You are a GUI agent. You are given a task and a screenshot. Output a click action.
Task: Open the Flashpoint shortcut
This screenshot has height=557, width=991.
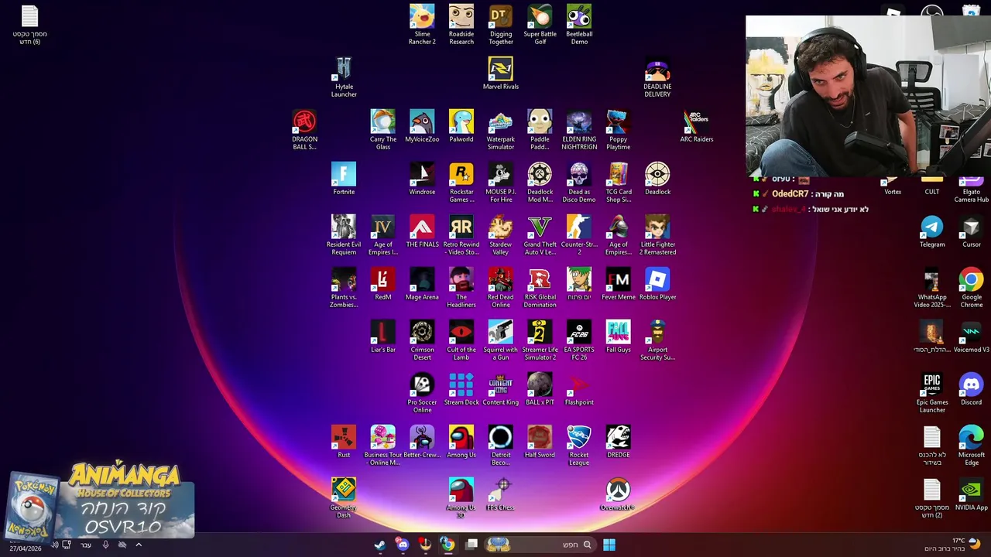[579, 389]
